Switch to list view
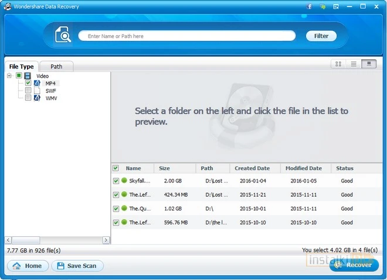This screenshot has height=280, width=387. pos(354,64)
